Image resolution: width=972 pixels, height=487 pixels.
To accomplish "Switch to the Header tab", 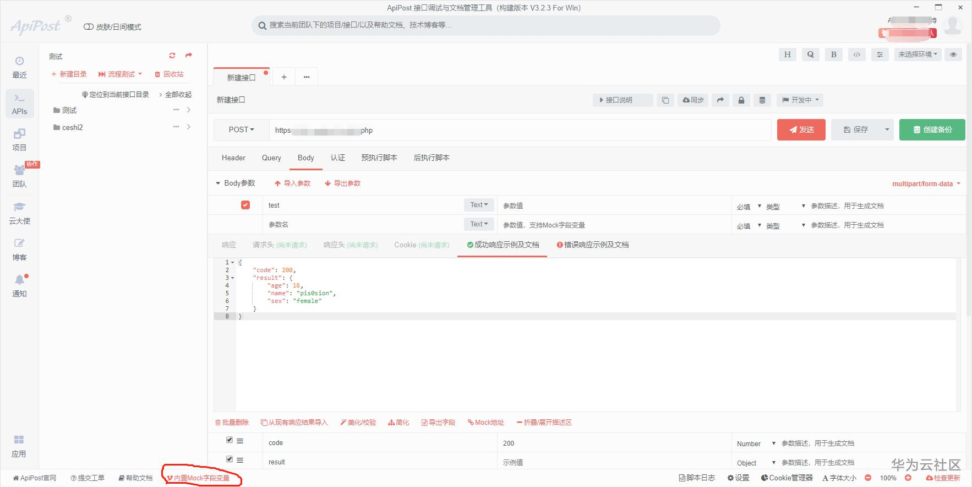I will pos(233,158).
